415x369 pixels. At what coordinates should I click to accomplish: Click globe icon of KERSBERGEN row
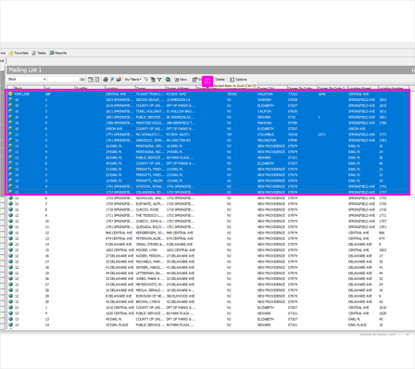(10, 233)
